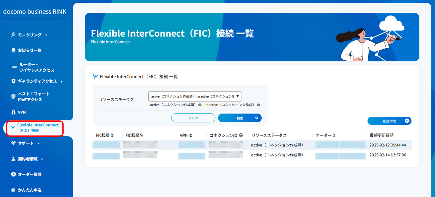Click the play arrow icon on 新規作成
435x197 pixels.
pos(407,121)
